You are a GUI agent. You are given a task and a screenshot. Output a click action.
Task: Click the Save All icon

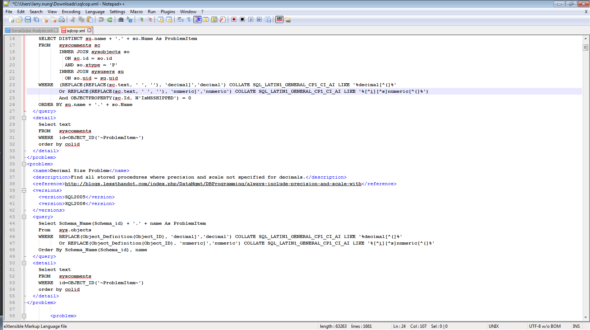pyautogui.click(x=36, y=19)
